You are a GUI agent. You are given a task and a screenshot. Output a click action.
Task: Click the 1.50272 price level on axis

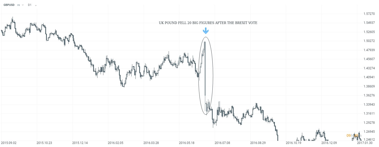pyautogui.click(x=369, y=41)
